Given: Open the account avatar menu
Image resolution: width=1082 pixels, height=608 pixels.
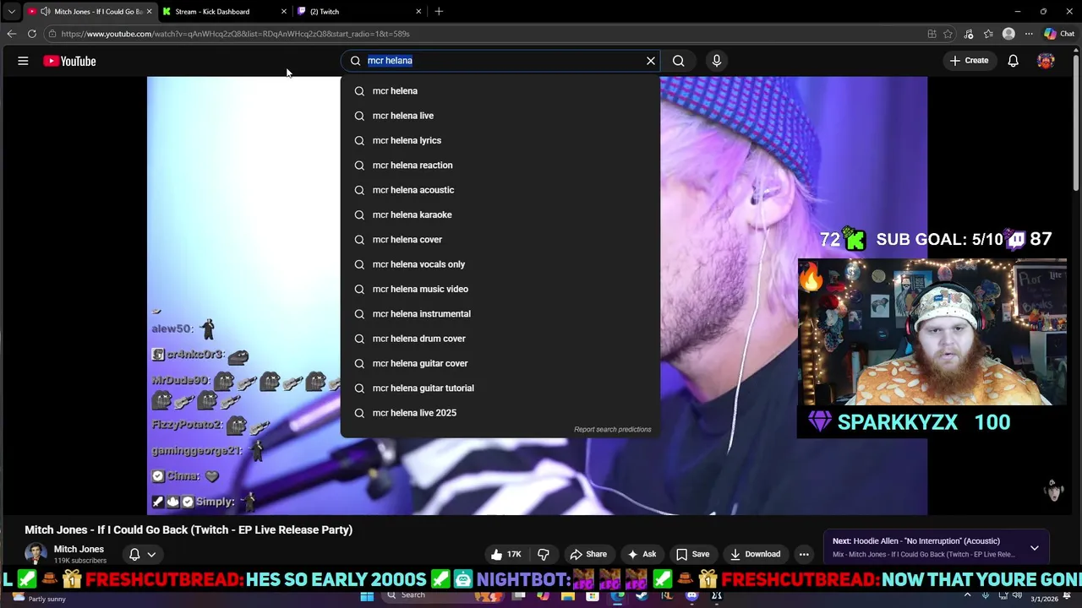Looking at the screenshot, I should coord(1046,61).
